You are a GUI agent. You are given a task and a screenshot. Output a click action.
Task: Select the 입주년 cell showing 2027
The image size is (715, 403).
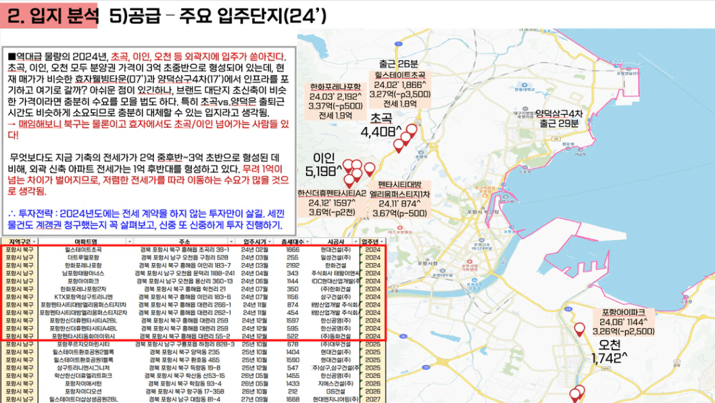(x=373, y=399)
